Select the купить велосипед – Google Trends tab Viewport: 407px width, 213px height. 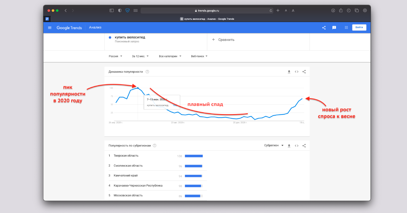(207, 19)
